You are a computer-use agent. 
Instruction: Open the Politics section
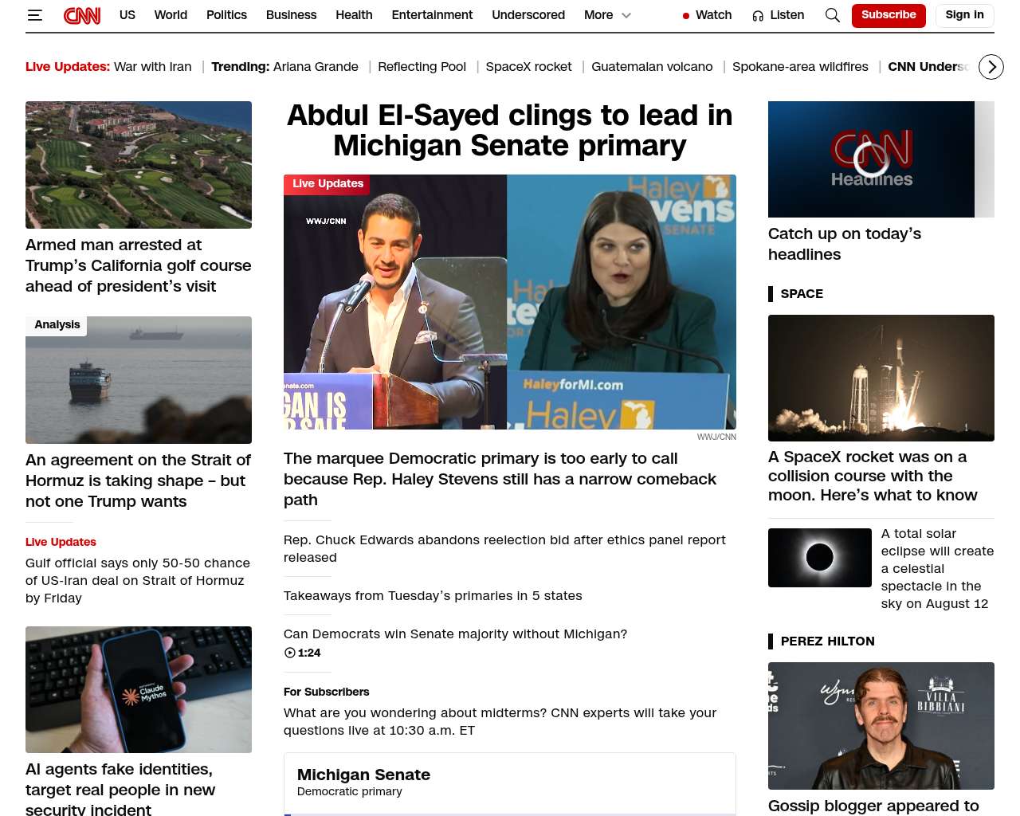[226, 15]
